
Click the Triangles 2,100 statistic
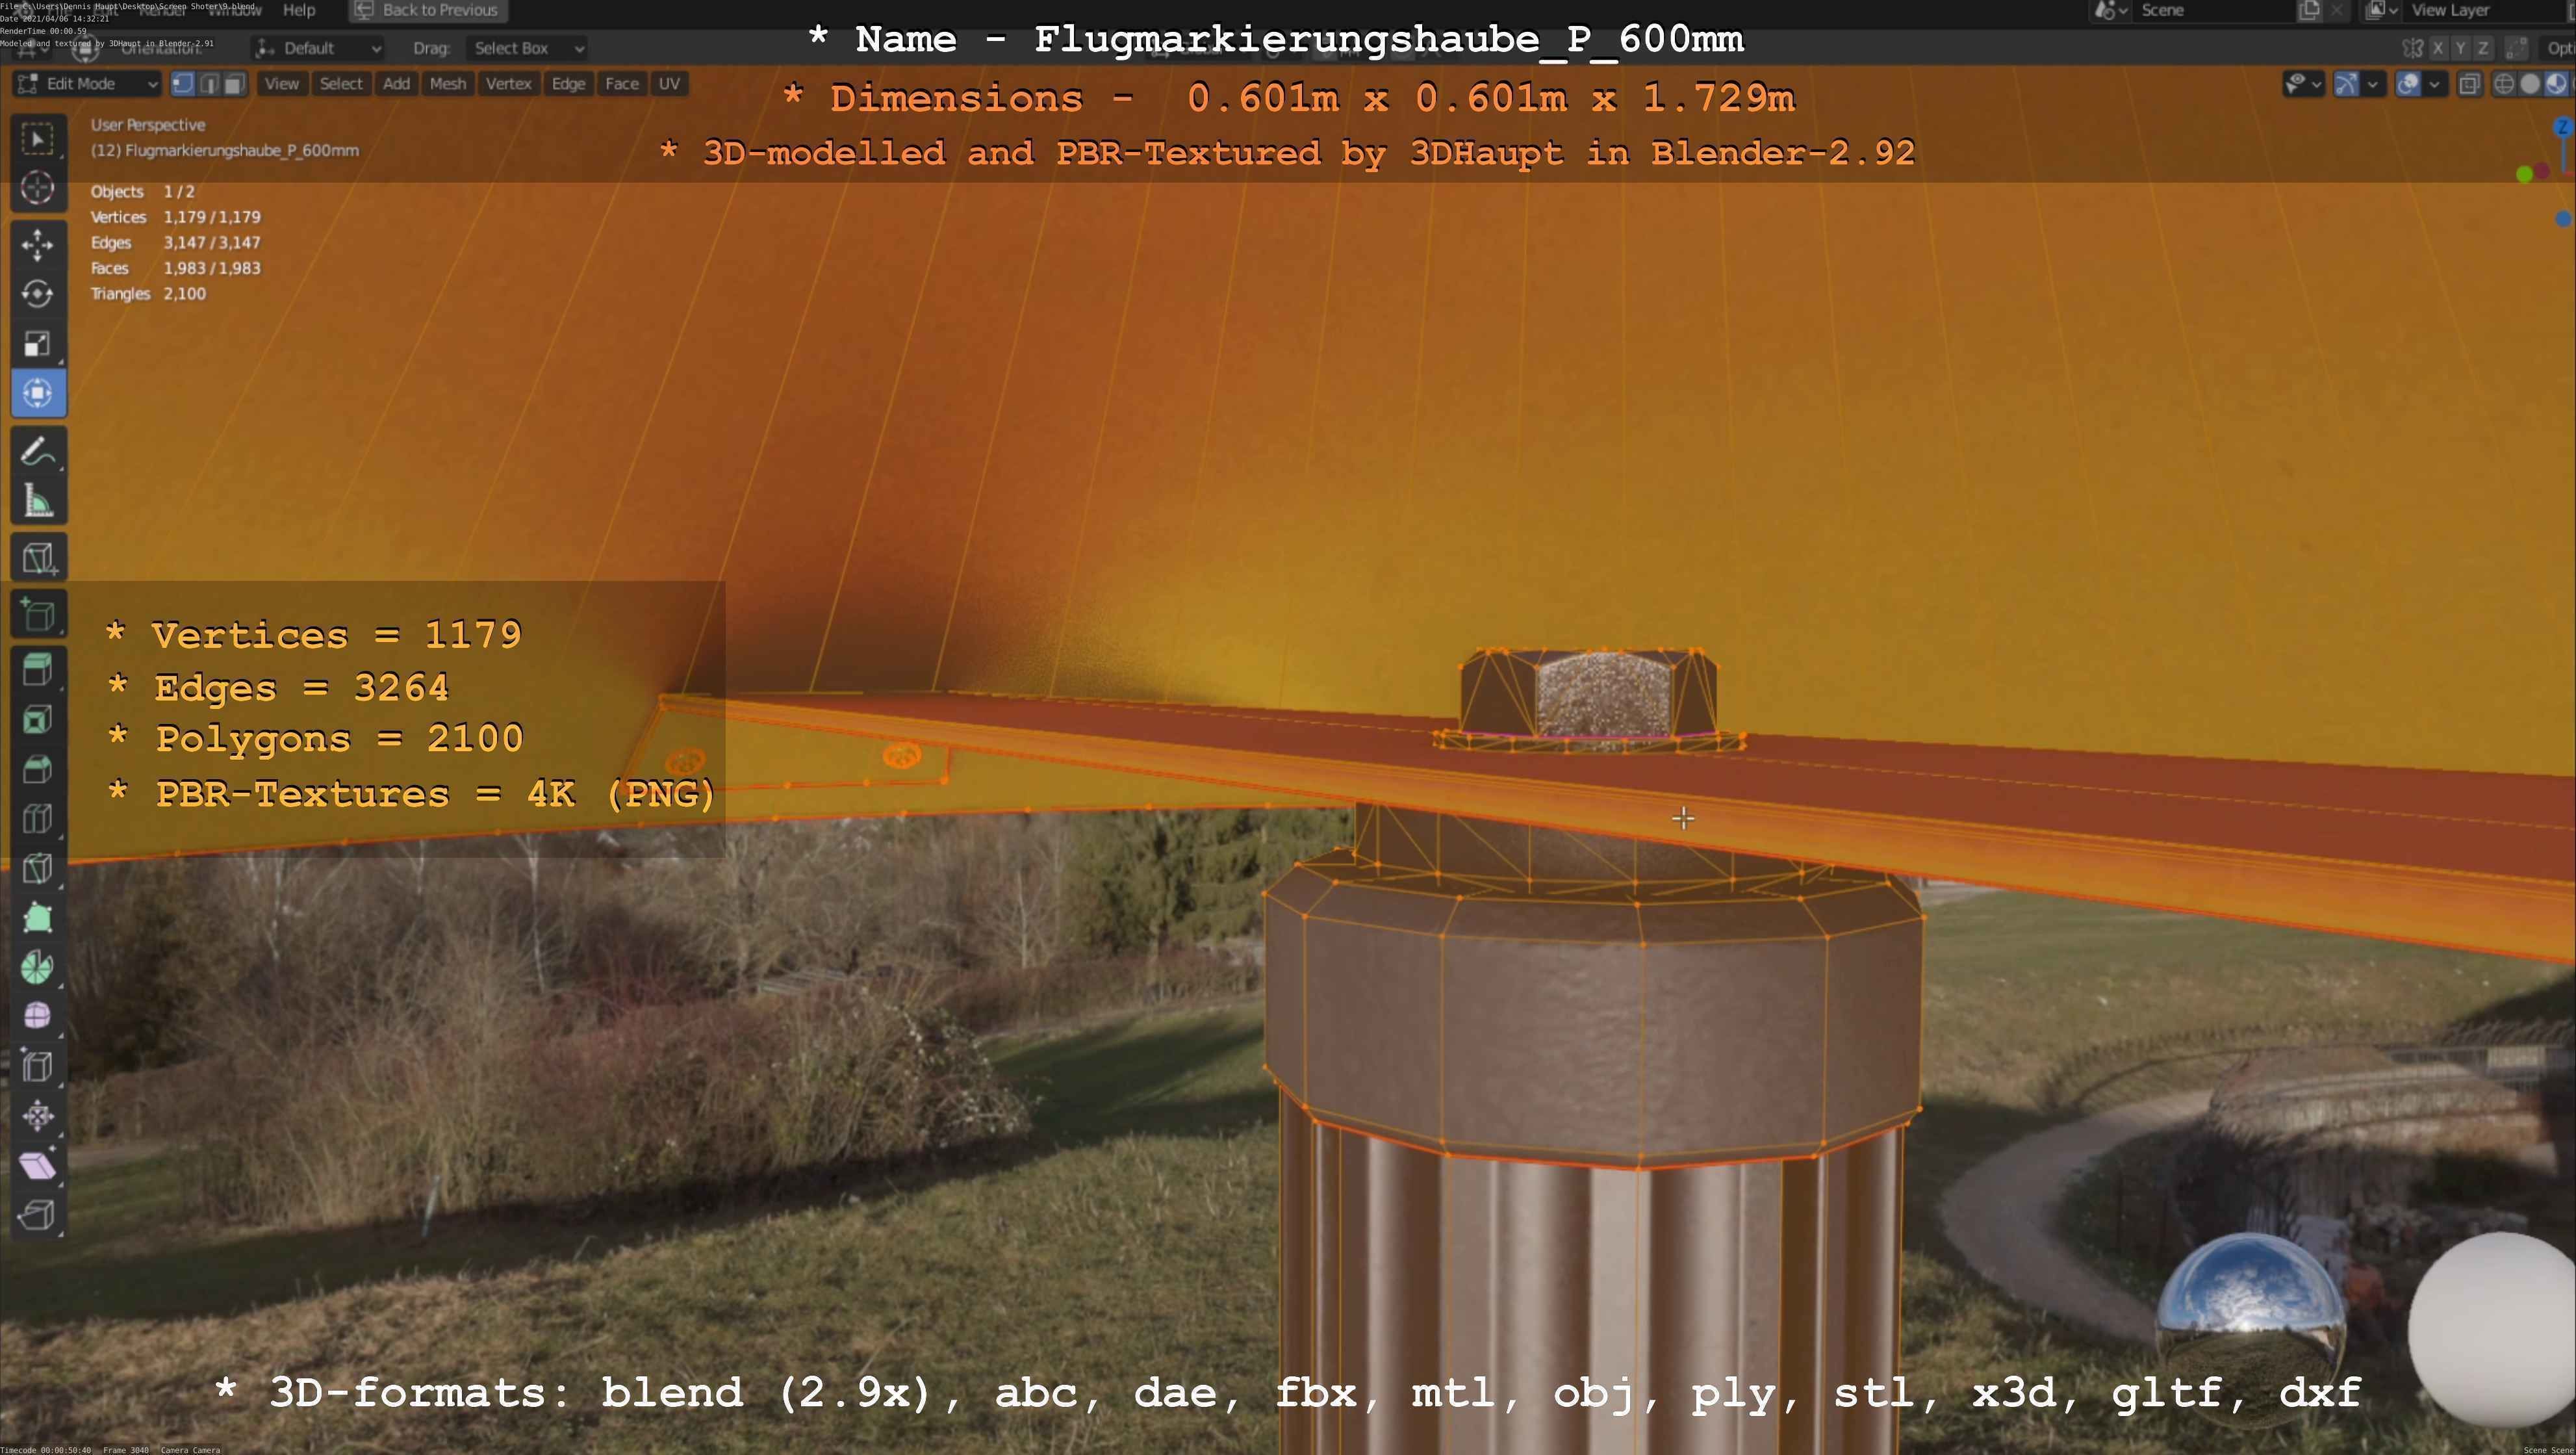tap(148, 294)
